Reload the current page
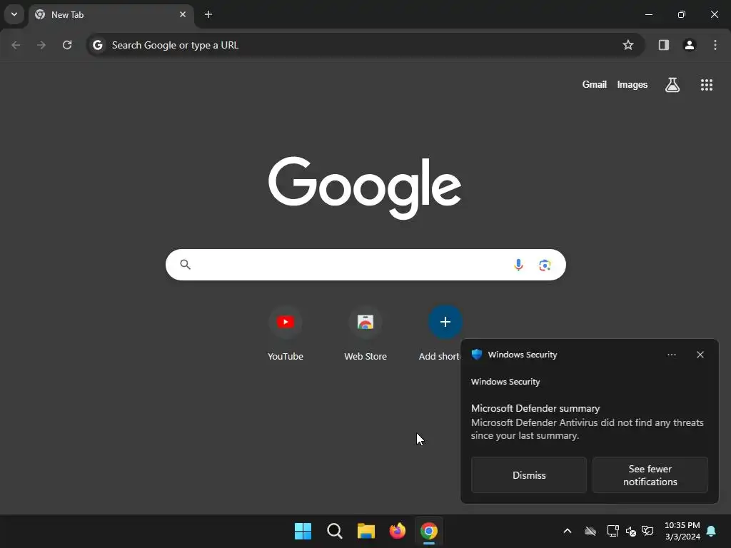This screenshot has width=731, height=548. (x=67, y=45)
